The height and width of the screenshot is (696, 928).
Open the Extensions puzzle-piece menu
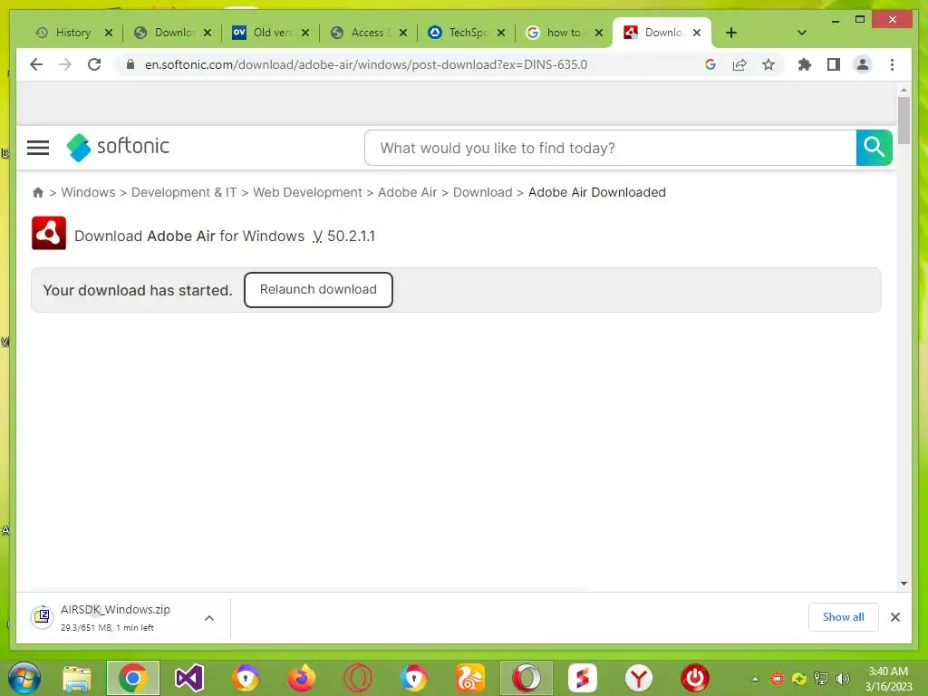(805, 64)
